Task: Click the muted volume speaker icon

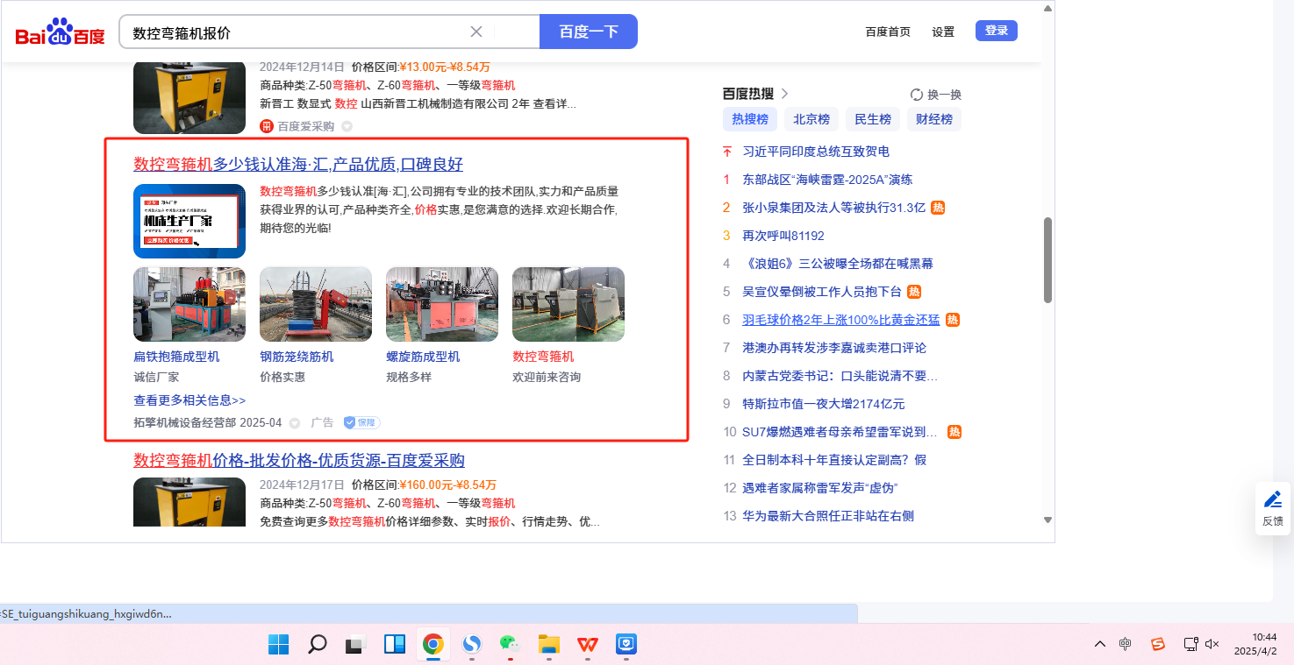Action: click(x=1212, y=644)
